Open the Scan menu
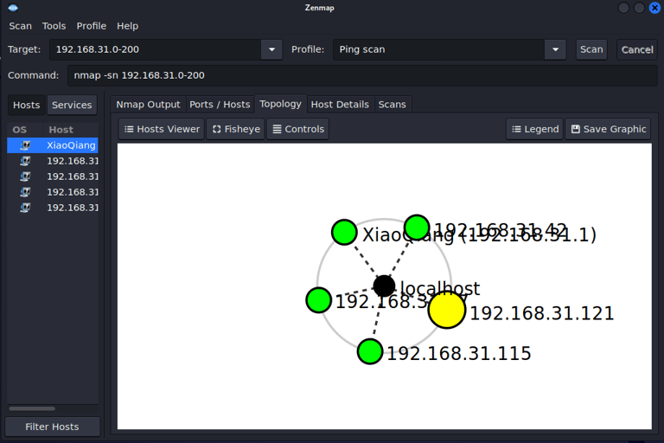 coord(21,26)
